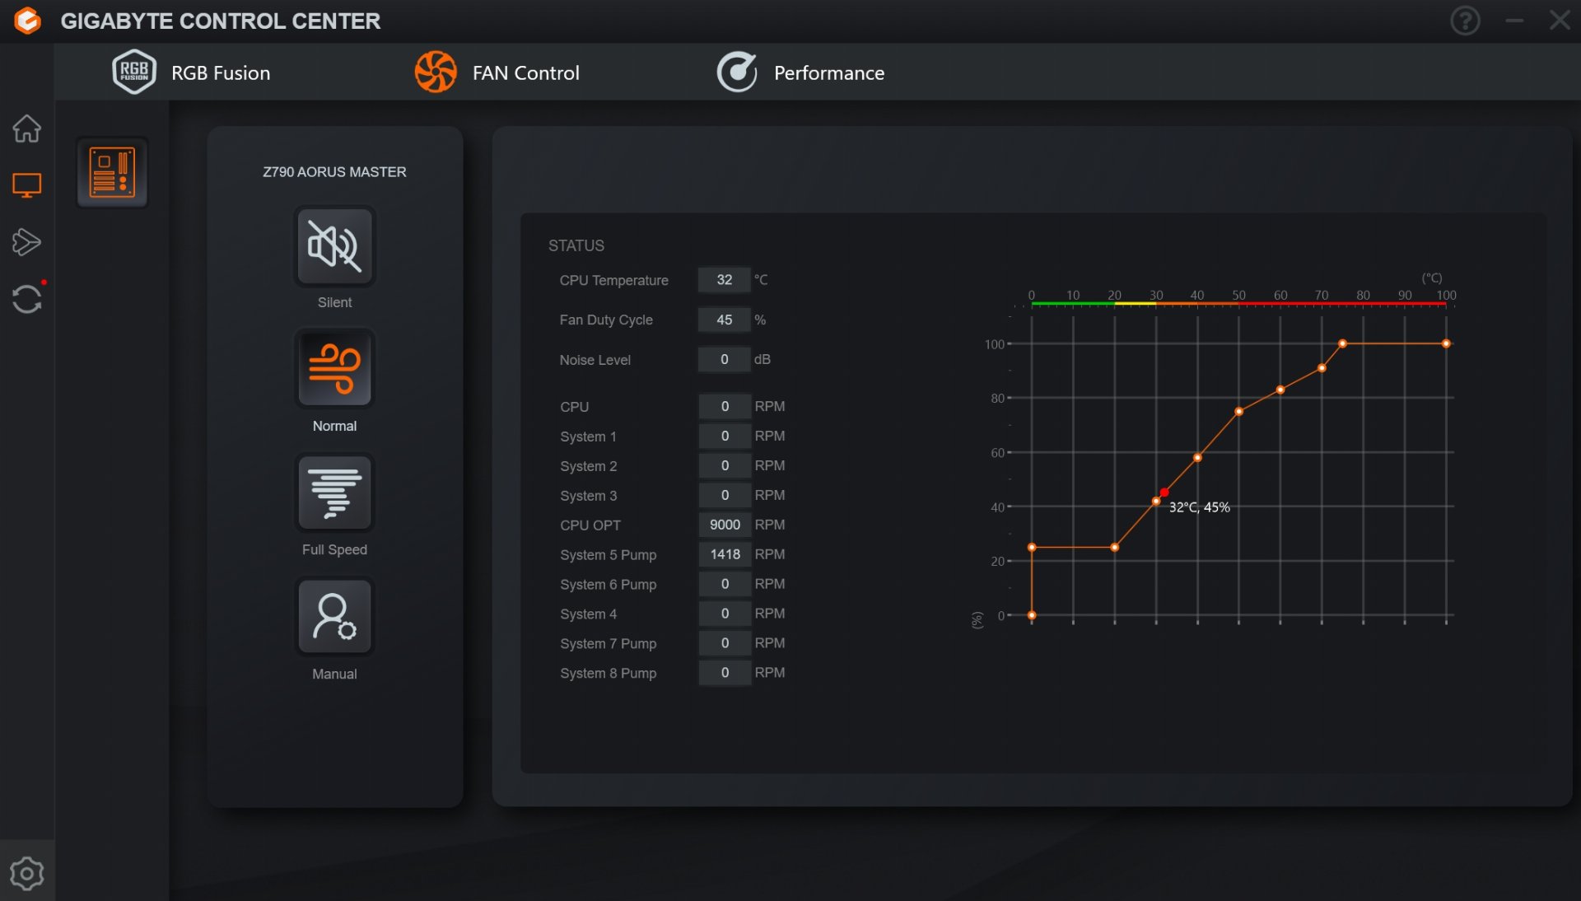This screenshot has width=1581, height=901.
Task: Click the red current-temperature marker on curve
Action: [x=1164, y=493]
